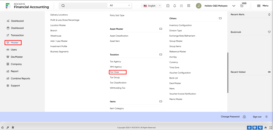The height and width of the screenshot is (130, 273).
Task: Open the task checklist icon in header
Action: coord(182,6)
